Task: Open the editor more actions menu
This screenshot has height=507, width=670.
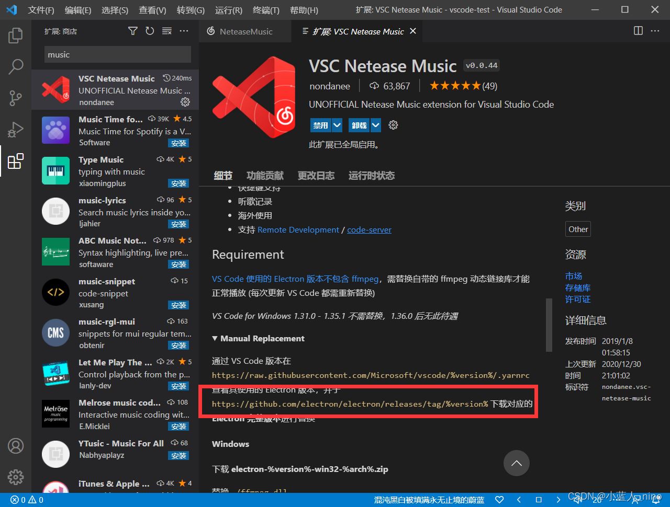Action: (655, 31)
